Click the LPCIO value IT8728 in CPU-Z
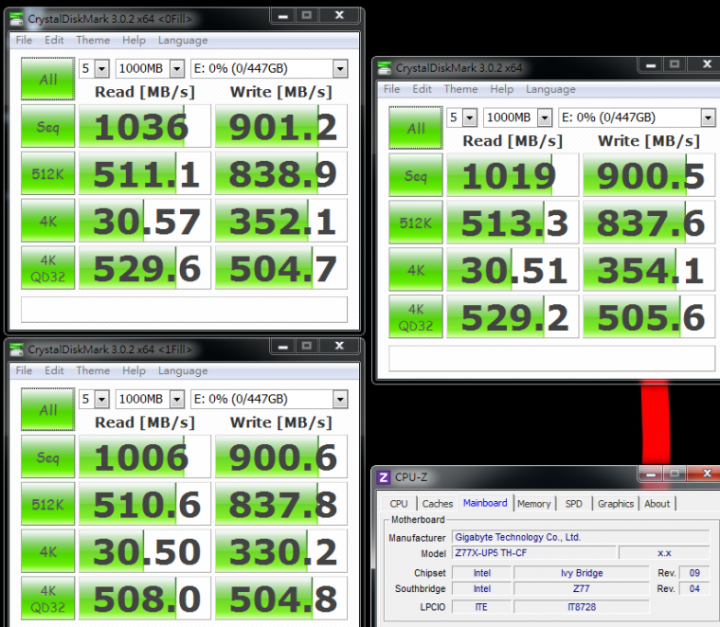 coord(582,607)
